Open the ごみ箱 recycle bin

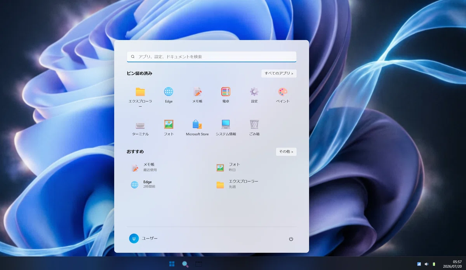[254, 128]
